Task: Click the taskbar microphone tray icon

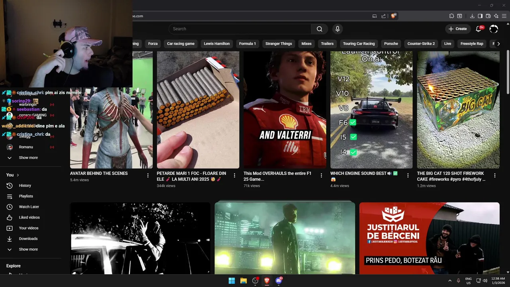Action: point(458,281)
